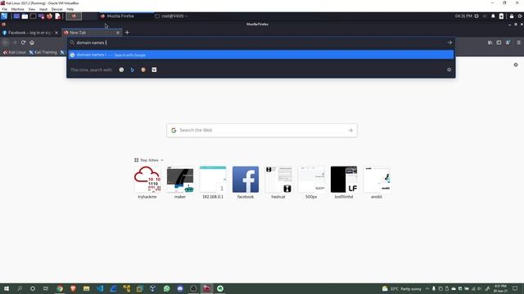Open the Machine menu of VirtualBox
Screen dimensions: 524x294
pyautogui.click(x=17, y=9)
